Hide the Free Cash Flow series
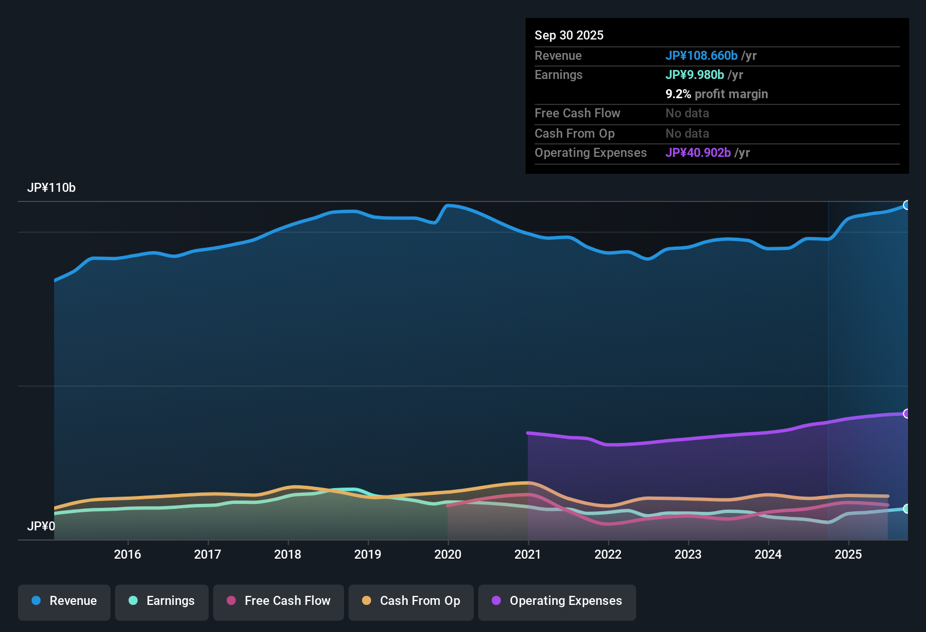This screenshot has height=632, width=926. pyautogui.click(x=278, y=601)
